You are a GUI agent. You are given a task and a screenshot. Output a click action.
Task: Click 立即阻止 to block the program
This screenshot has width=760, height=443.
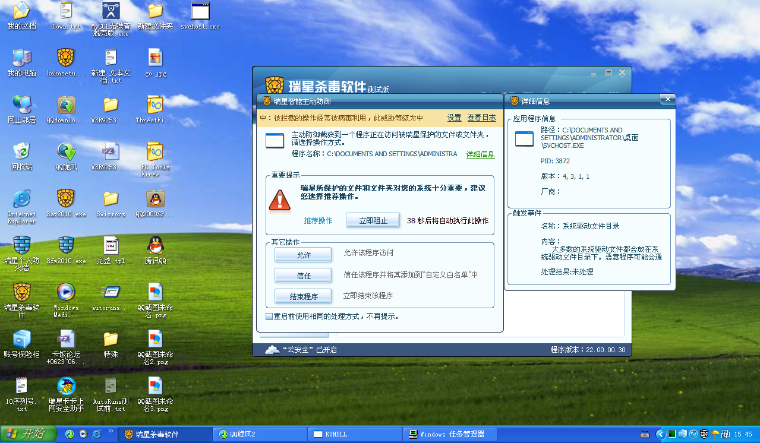373,220
